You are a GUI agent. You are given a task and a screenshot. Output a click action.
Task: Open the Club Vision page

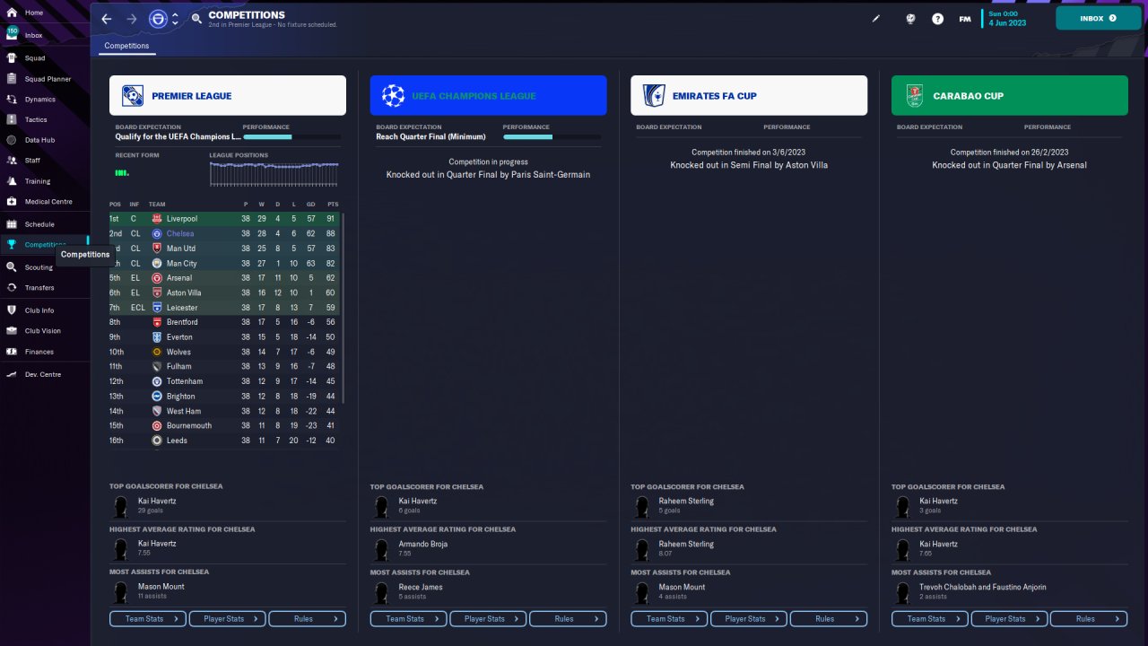pos(43,331)
